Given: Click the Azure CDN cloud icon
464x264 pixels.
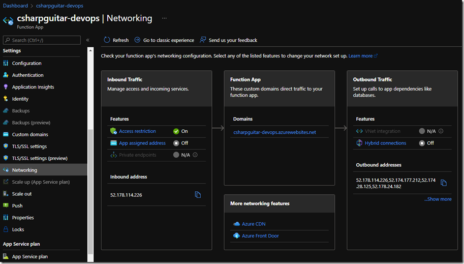Looking at the screenshot, I should [236, 224].
